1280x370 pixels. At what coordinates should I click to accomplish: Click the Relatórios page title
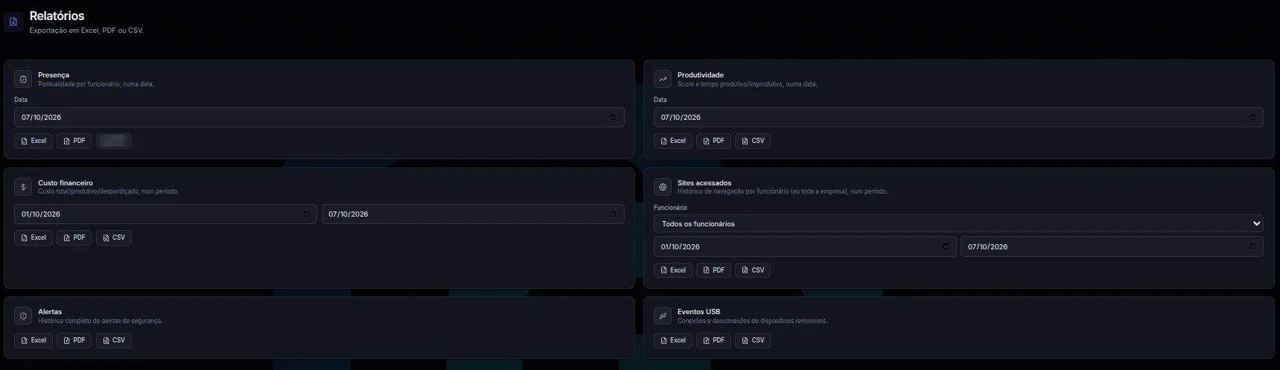pos(57,16)
